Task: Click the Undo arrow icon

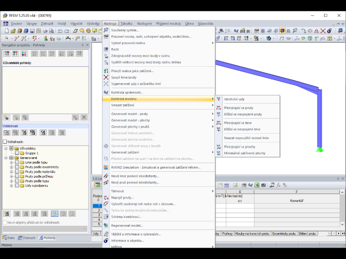Action: pos(60,31)
